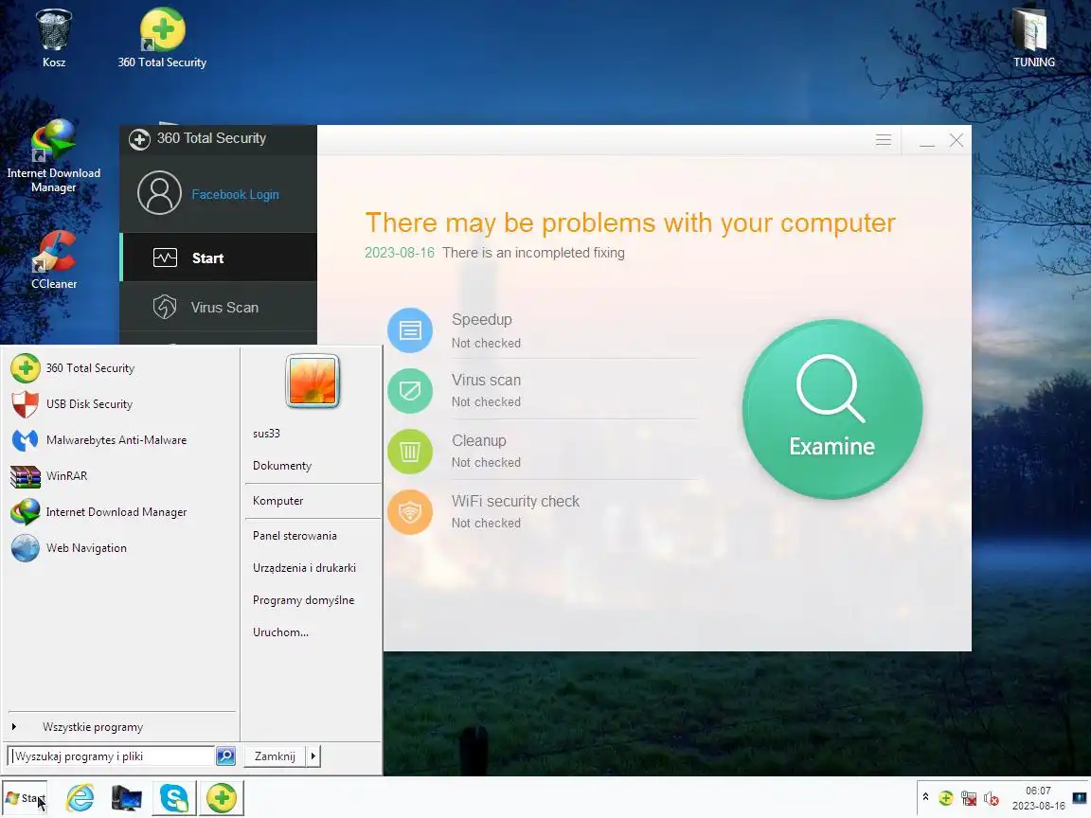Click the Speedup Not checked item
This screenshot has height=818, width=1091.
click(542, 330)
